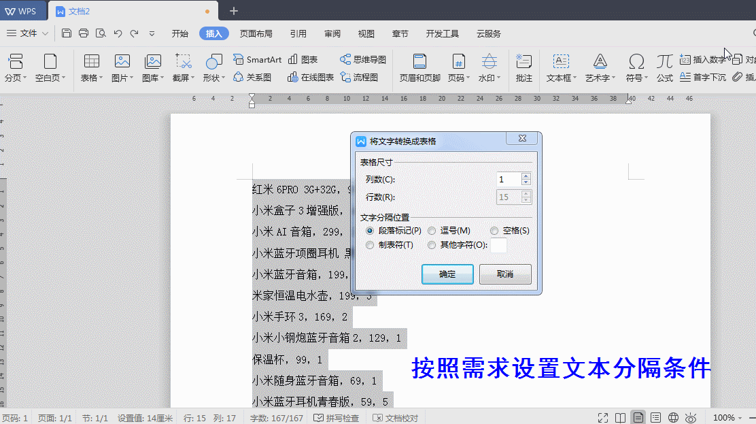Confirm conversion with 确定 button
The image size is (756, 424).
[x=447, y=274]
